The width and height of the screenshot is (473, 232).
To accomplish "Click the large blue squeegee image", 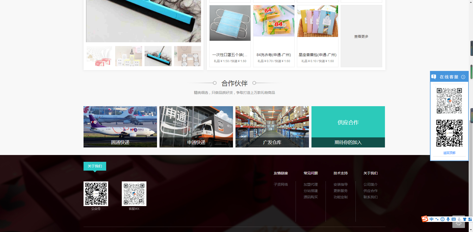I will point(143,21).
